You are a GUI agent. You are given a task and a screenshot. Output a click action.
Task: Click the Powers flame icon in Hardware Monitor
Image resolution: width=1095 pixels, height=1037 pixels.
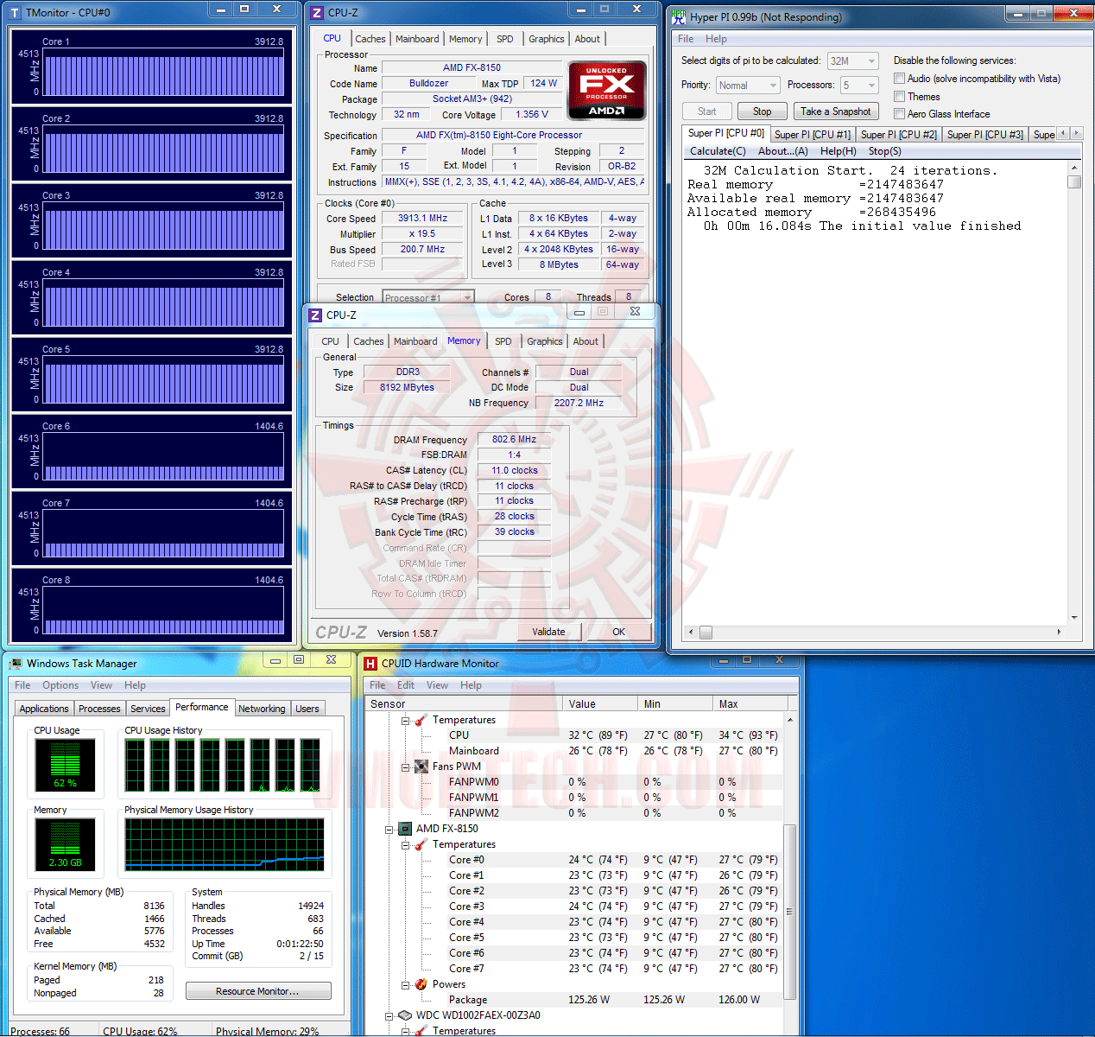421,984
